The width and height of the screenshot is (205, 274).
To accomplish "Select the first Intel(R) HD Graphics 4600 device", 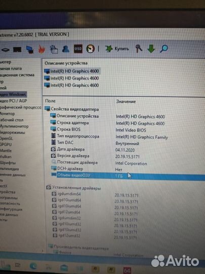I will tap(72, 71).
